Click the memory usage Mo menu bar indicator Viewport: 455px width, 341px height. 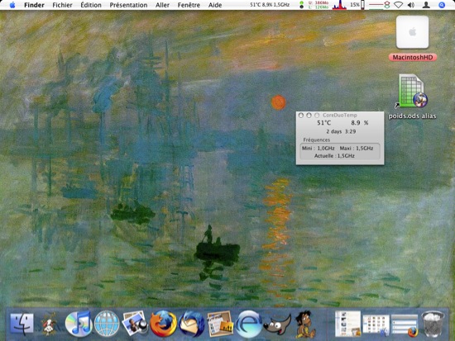[318, 5]
